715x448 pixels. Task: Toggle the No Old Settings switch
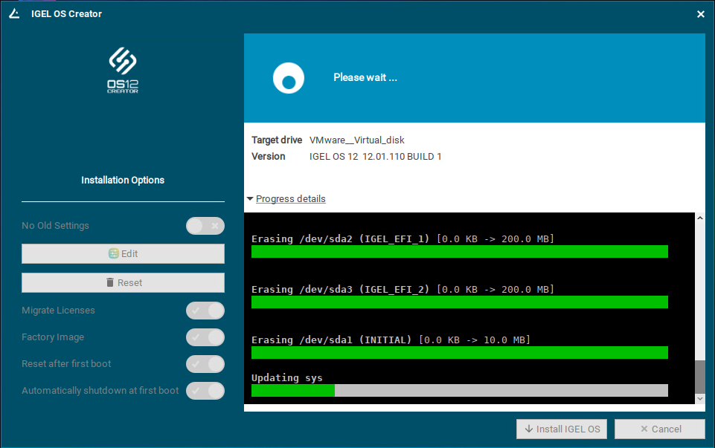[x=205, y=225]
